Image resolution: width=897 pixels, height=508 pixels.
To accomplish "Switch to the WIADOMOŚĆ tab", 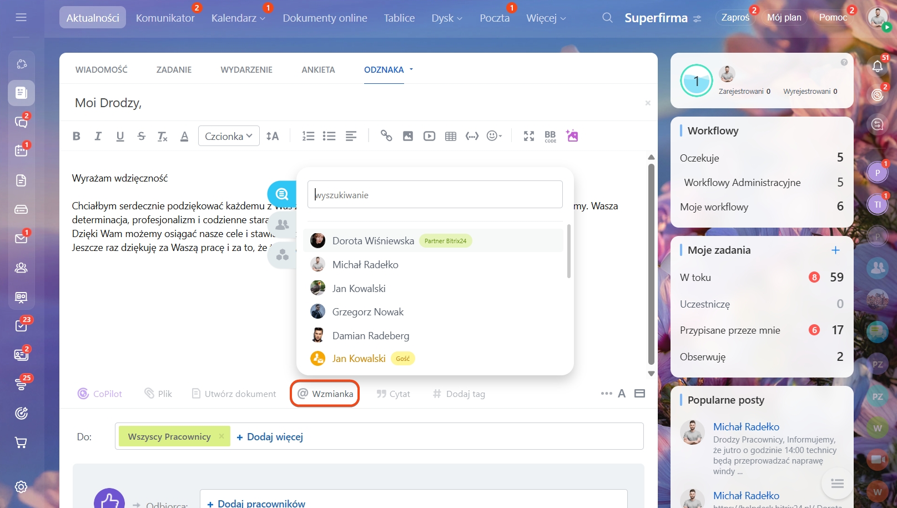I will pos(102,69).
